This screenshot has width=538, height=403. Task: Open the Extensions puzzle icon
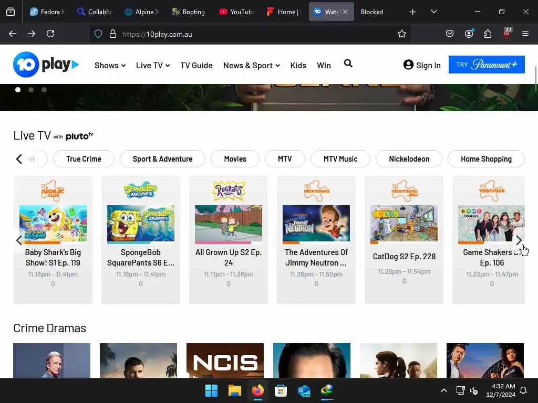(488, 34)
